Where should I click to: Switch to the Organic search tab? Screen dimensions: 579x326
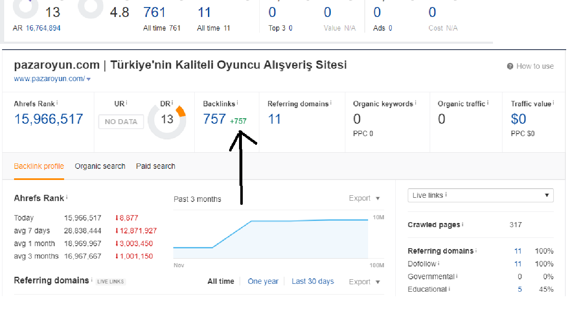tap(100, 166)
